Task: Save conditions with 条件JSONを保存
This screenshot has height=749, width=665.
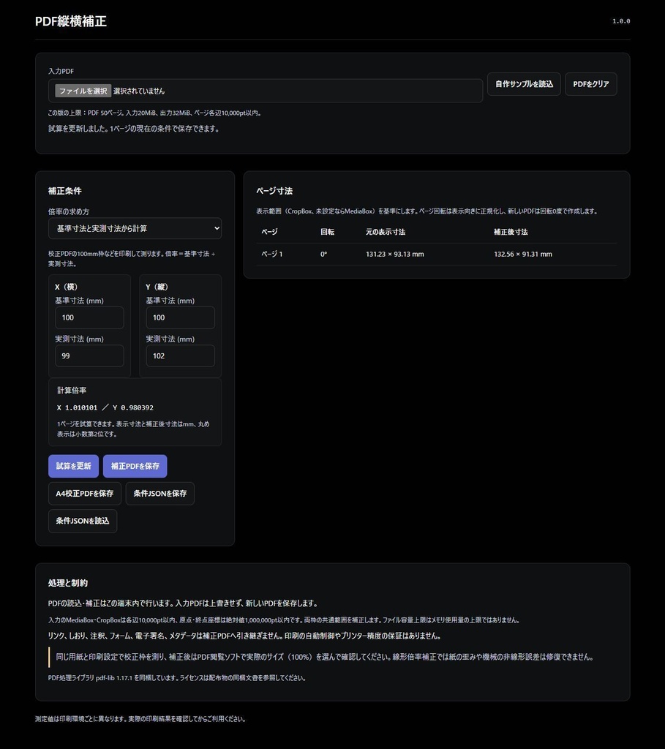Action: coord(160,494)
